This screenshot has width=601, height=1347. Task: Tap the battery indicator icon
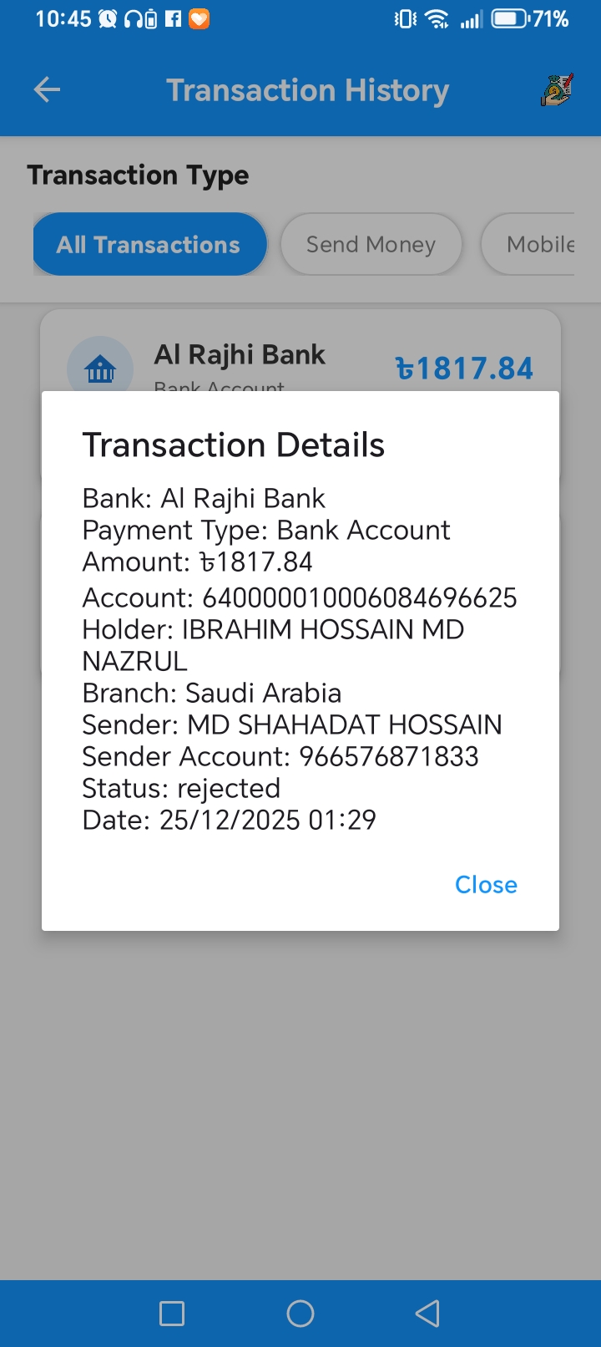click(x=508, y=19)
